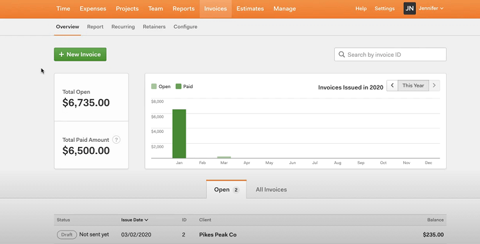480x244 pixels.
Task: Click the Balance column header
Action: [435, 220]
